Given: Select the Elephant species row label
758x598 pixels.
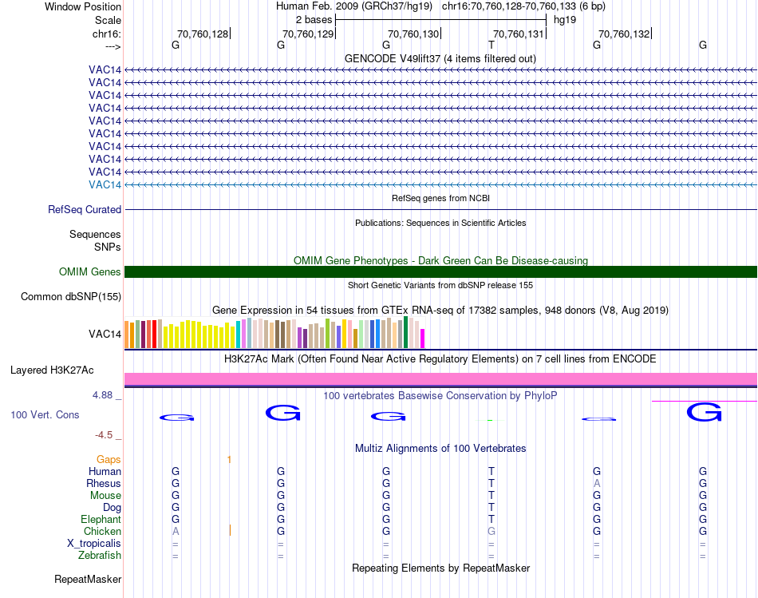Looking at the screenshot, I should [101, 519].
